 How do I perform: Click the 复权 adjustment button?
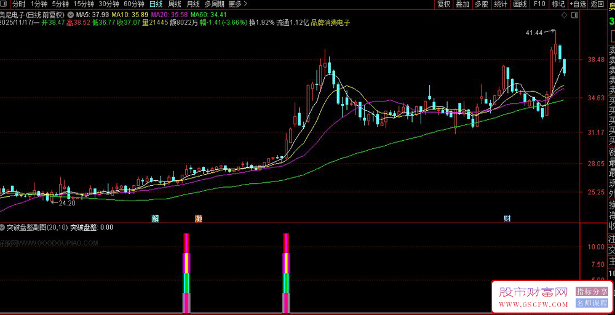click(x=444, y=4)
